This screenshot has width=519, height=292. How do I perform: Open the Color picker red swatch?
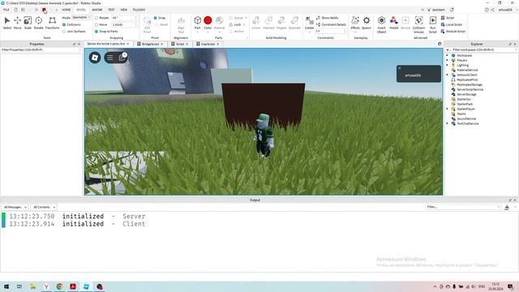pyautogui.click(x=208, y=20)
